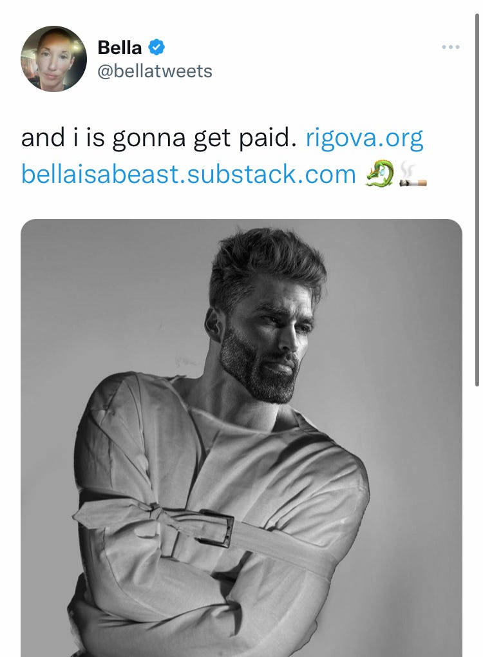Open the rigova.org link

point(365,138)
